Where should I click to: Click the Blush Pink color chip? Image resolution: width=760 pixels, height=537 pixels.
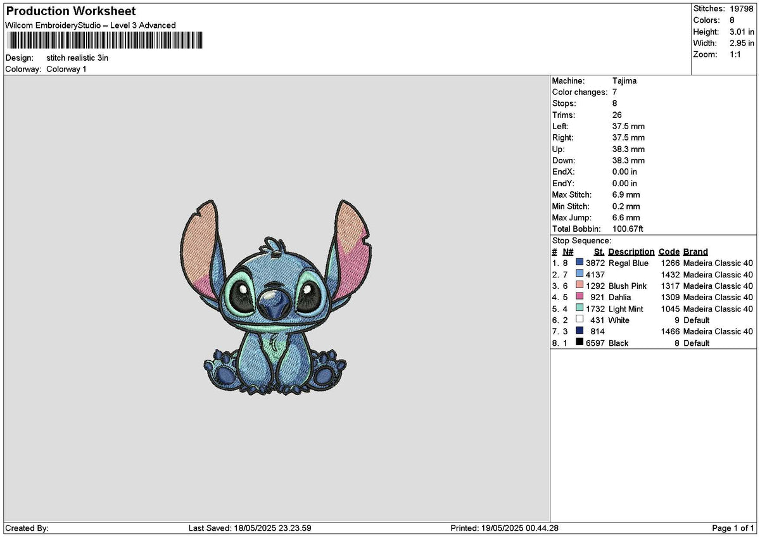point(579,286)
